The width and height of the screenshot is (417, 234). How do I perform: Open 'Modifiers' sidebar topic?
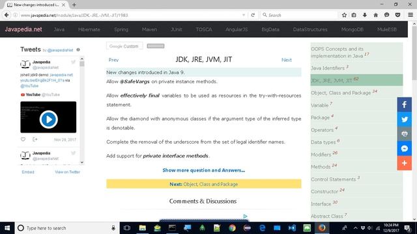pos(356,154)
